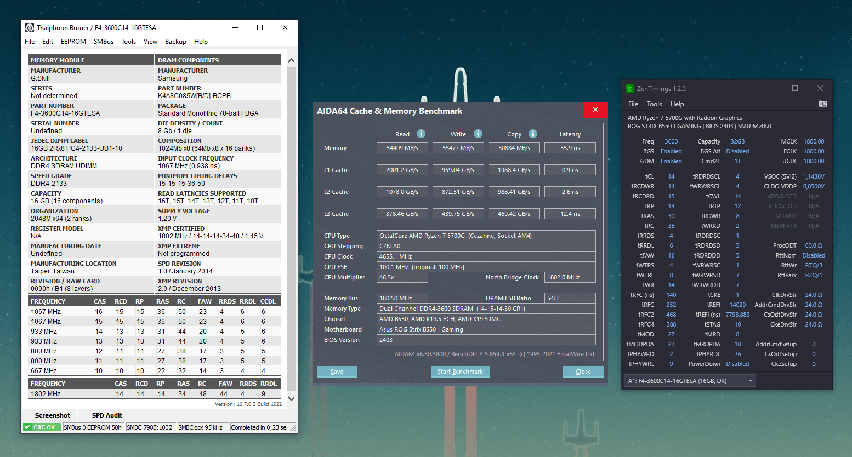Viewport: 852px width, 457px height.
Task: Open the Backup menu
Action: 175,42
